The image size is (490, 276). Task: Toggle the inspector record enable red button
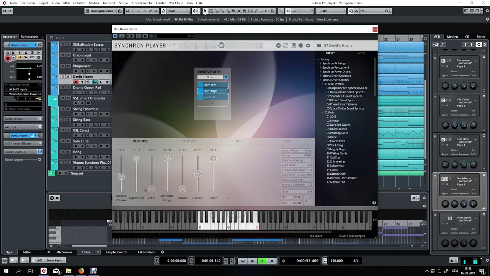point(7,58)
